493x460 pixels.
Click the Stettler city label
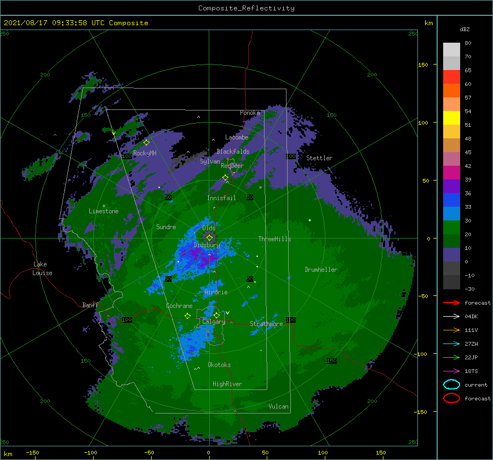(x=319, y=158)
